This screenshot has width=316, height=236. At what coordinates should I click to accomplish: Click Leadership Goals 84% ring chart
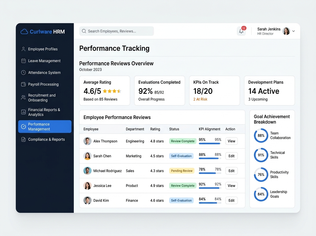pyautogui.click(x=261, y=194)
